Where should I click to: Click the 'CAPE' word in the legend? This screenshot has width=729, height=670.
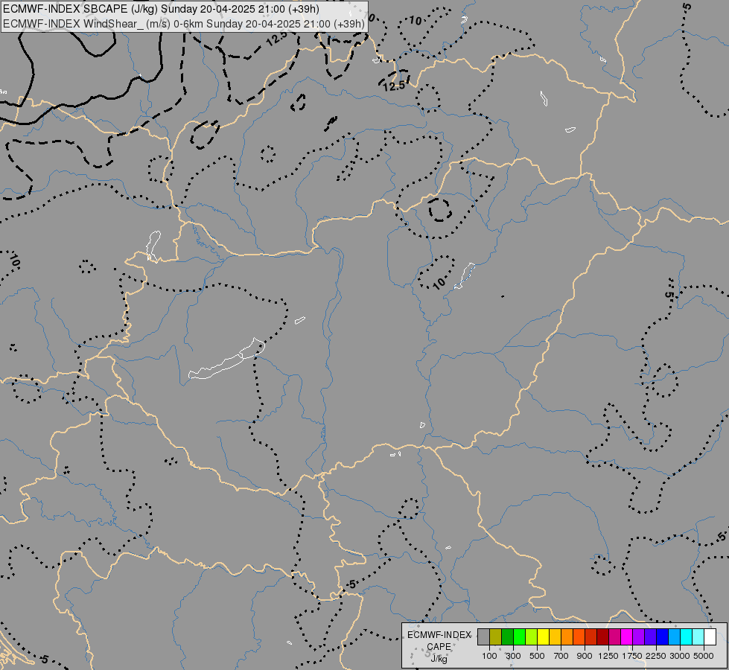(x=439, y=647)
